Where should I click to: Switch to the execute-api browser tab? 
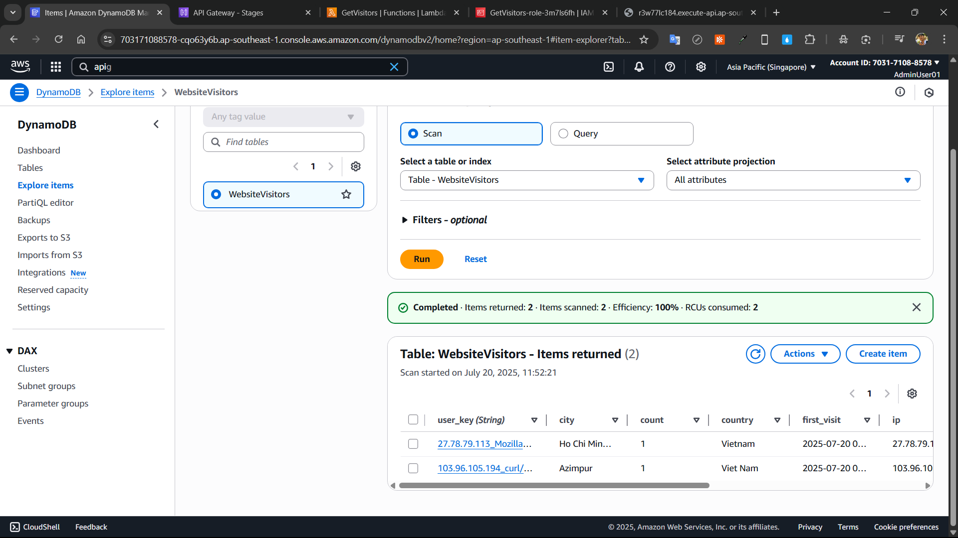[690, 12]
